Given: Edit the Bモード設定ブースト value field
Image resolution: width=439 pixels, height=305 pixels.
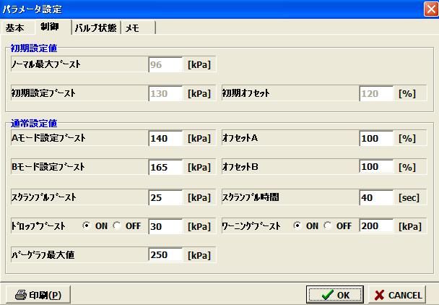Looking at the screenshot, I should [165, 167].
